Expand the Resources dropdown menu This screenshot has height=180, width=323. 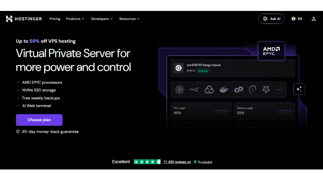(129, 19)
